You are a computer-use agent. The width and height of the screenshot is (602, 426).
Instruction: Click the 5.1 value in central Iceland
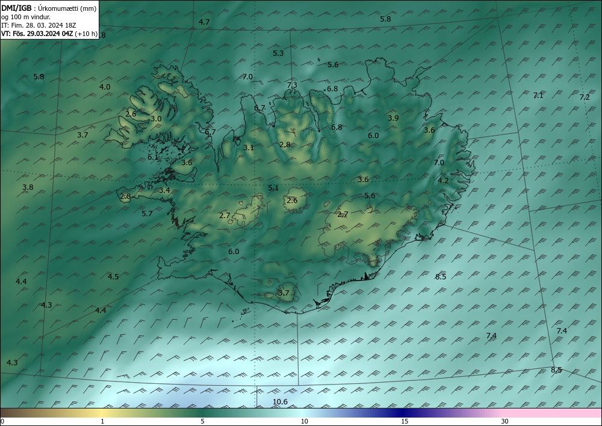click(273, 187)
